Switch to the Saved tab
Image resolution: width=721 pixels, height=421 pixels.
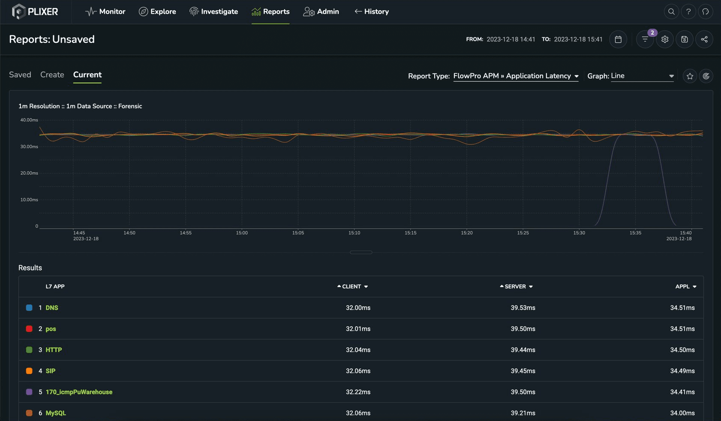[20, 75]
